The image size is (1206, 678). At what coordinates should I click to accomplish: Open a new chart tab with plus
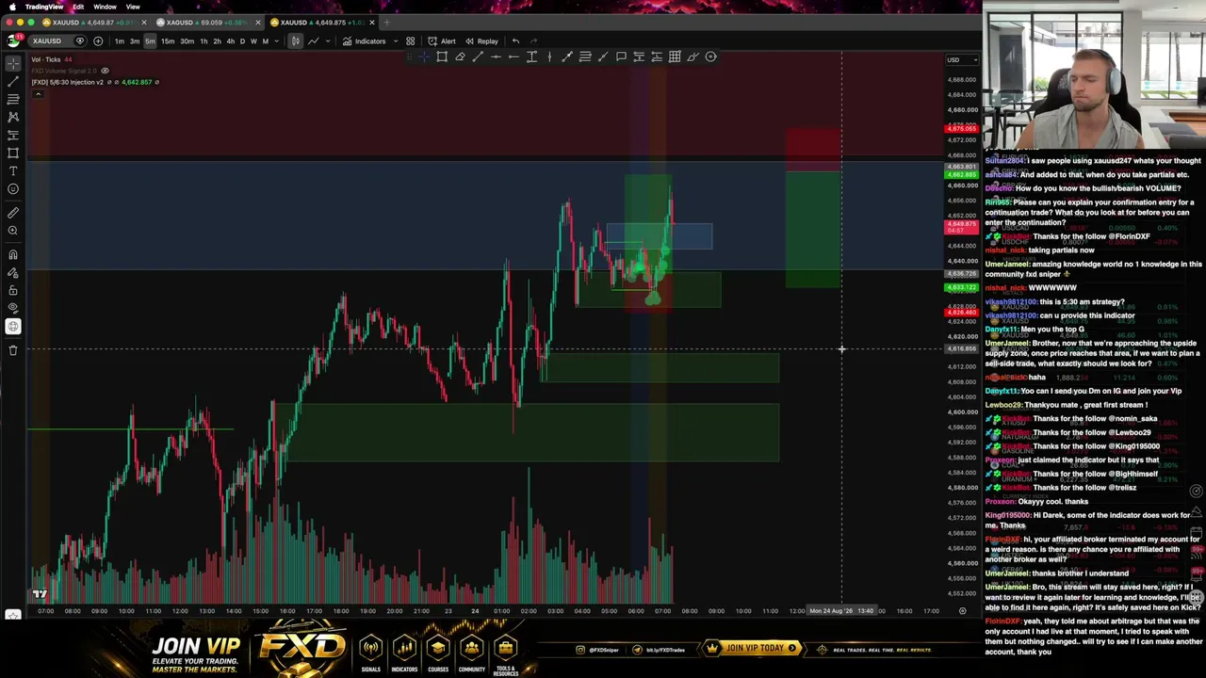(386, 23)
